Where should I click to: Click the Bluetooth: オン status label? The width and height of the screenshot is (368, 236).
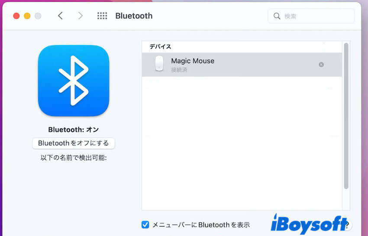[74, 129]
